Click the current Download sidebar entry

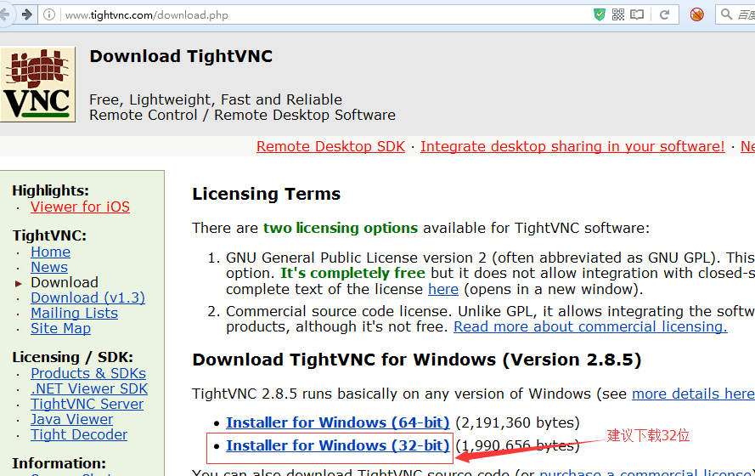pyautogui.click(x=65, y=282)
